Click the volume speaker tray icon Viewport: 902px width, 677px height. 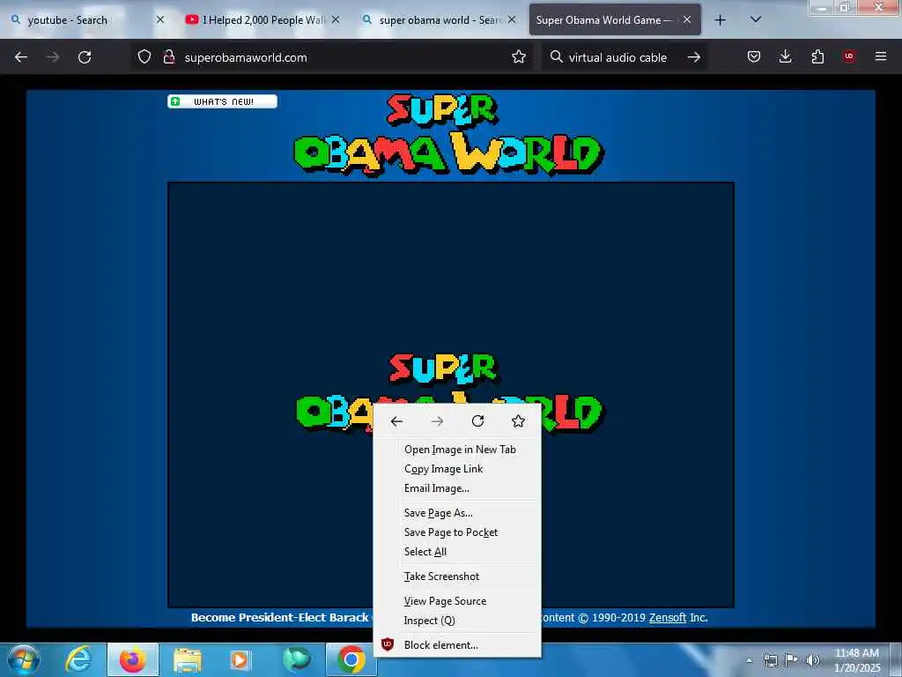point(813,660)
